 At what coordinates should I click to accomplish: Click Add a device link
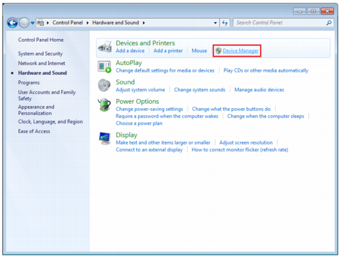(130, 51)
